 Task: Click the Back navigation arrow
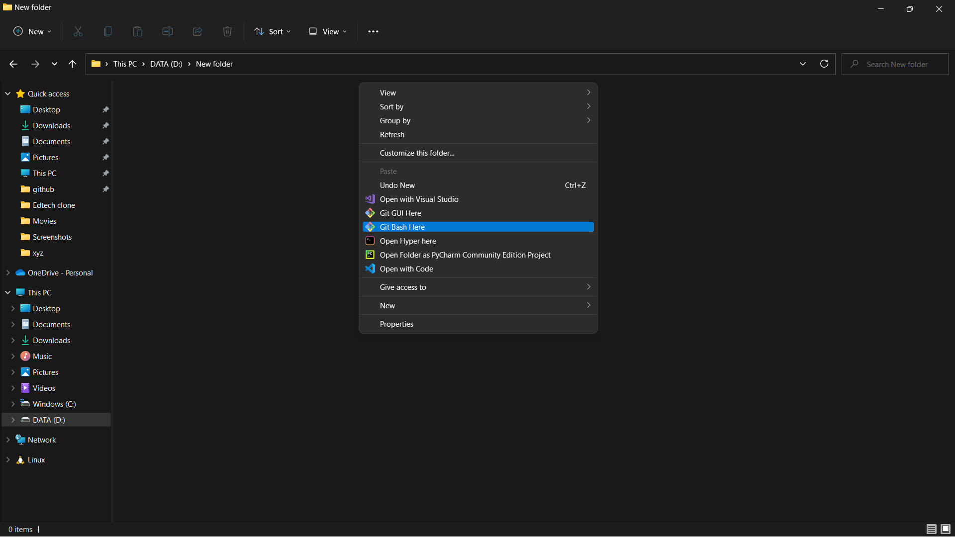[x=13, y=64]
